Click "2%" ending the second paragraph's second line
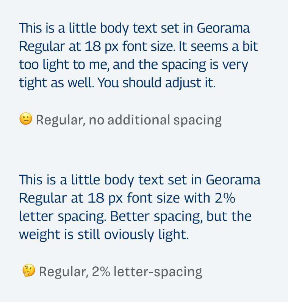 [225, 198]
